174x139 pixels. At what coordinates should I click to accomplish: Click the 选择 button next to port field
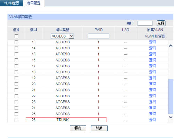click(161, 23)
